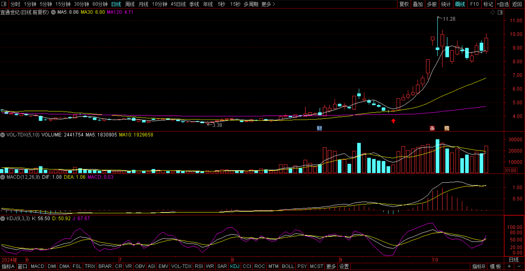Select the BOLL indicator tab at bottom
This screenshot has width=525, height=271.
287,266
